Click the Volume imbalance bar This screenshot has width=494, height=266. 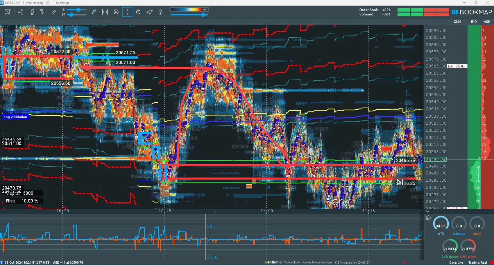tap(423, 14)
